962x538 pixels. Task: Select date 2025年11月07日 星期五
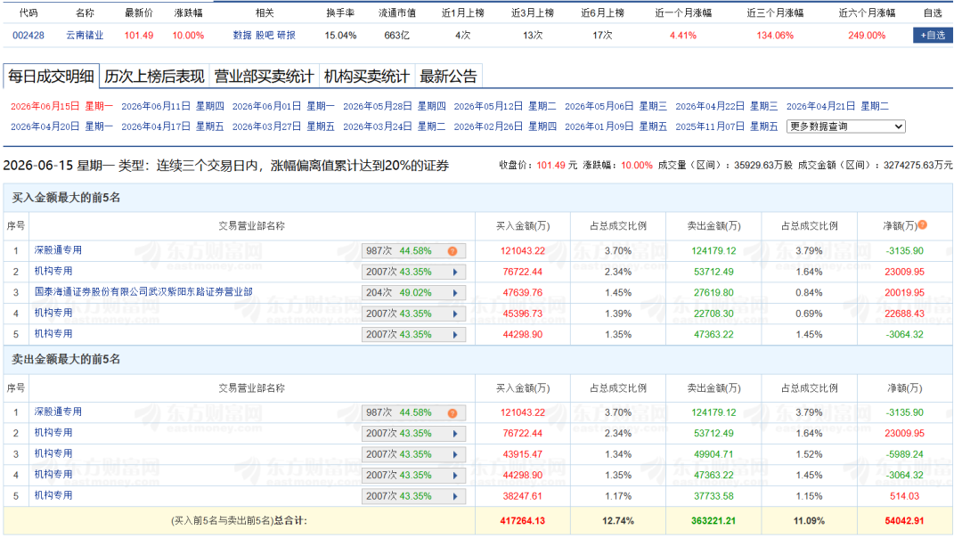727,126
